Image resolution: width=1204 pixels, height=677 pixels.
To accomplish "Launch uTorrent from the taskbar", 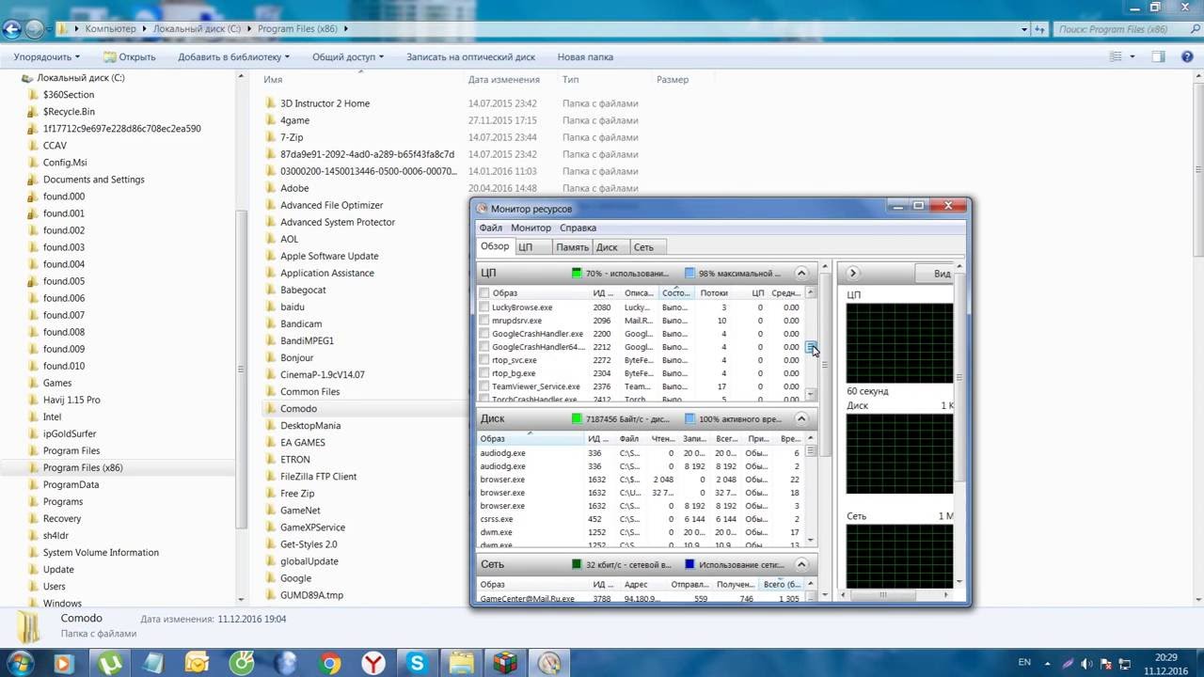I will click(110, 664).
